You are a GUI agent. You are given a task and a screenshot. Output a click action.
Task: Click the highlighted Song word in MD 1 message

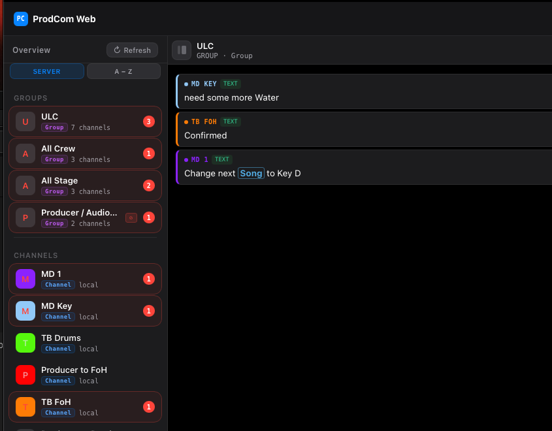click(x=251, y=174)
